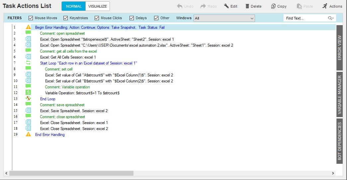Open the Error View side tab
Screen dimensions: 347x180
(339, 48)
